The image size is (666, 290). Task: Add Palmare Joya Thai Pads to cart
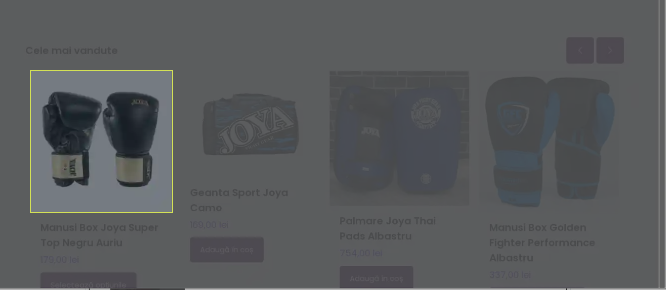[x=377, y=278]
